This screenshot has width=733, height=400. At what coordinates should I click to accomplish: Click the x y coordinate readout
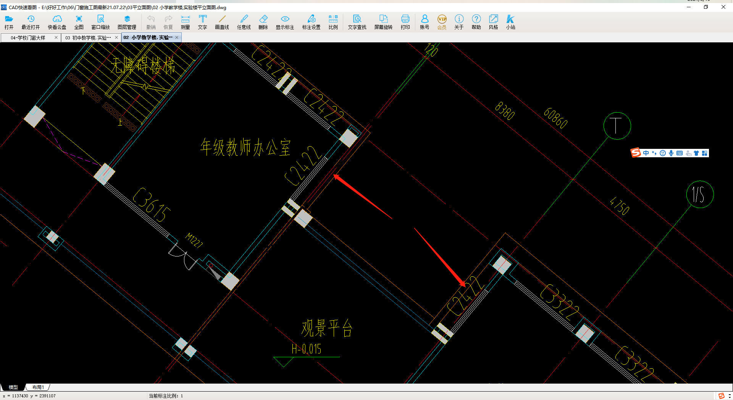pos(29,396)
